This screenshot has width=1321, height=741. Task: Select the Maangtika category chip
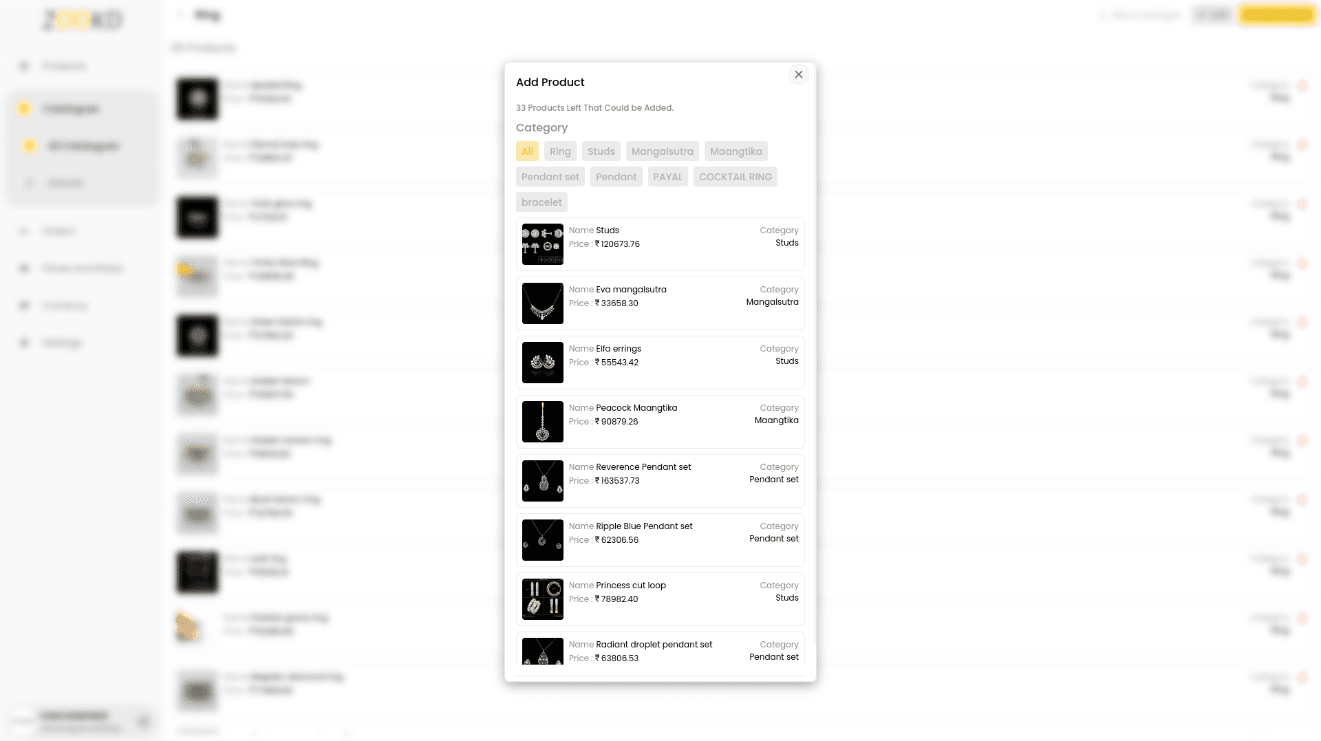(735, 151)
